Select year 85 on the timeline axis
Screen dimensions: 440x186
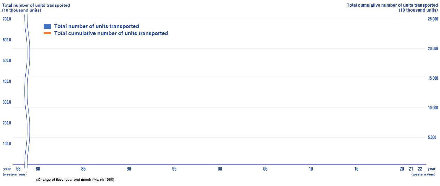click(83, 169)
